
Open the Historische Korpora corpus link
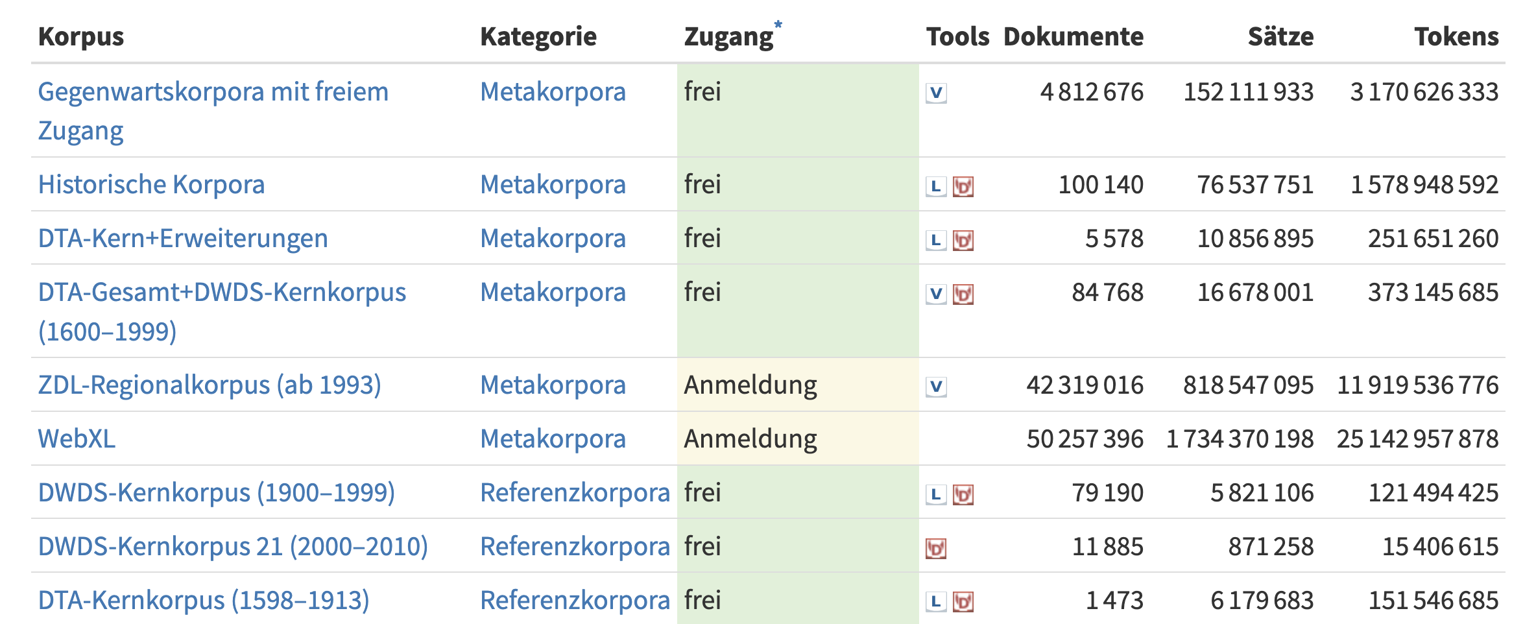point(151,185)
